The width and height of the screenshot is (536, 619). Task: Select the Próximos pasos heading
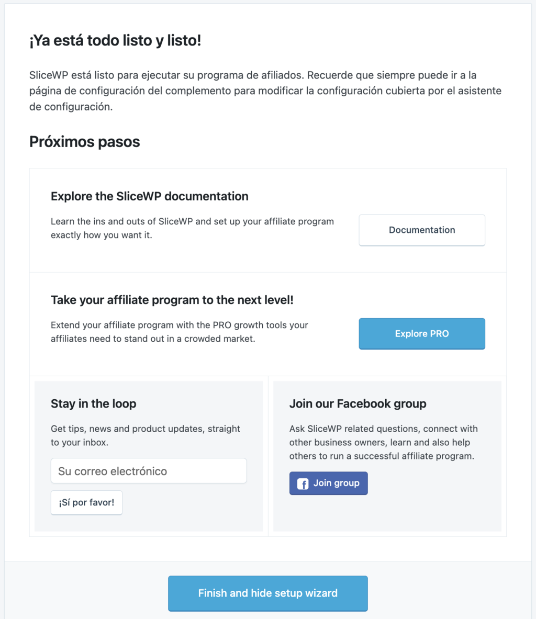click(85, 142)
